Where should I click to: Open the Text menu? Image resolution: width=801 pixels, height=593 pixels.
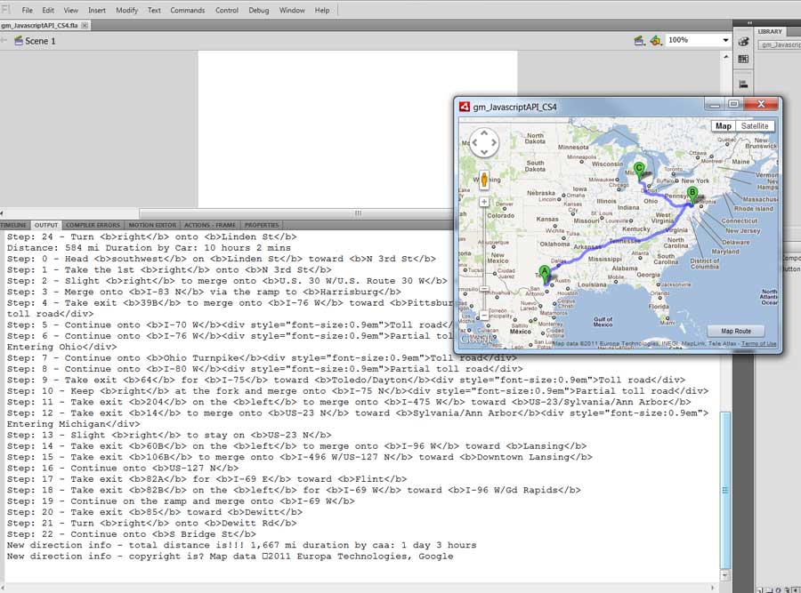(154, 10)
